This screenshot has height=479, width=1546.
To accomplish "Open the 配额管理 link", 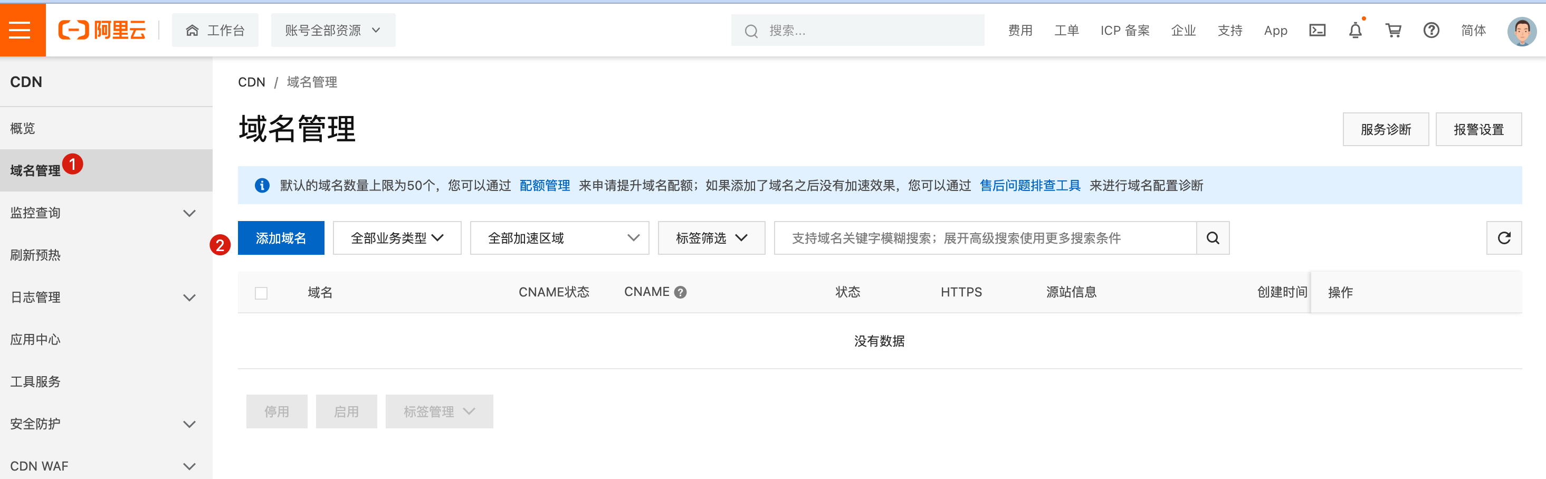I will 545,186.
